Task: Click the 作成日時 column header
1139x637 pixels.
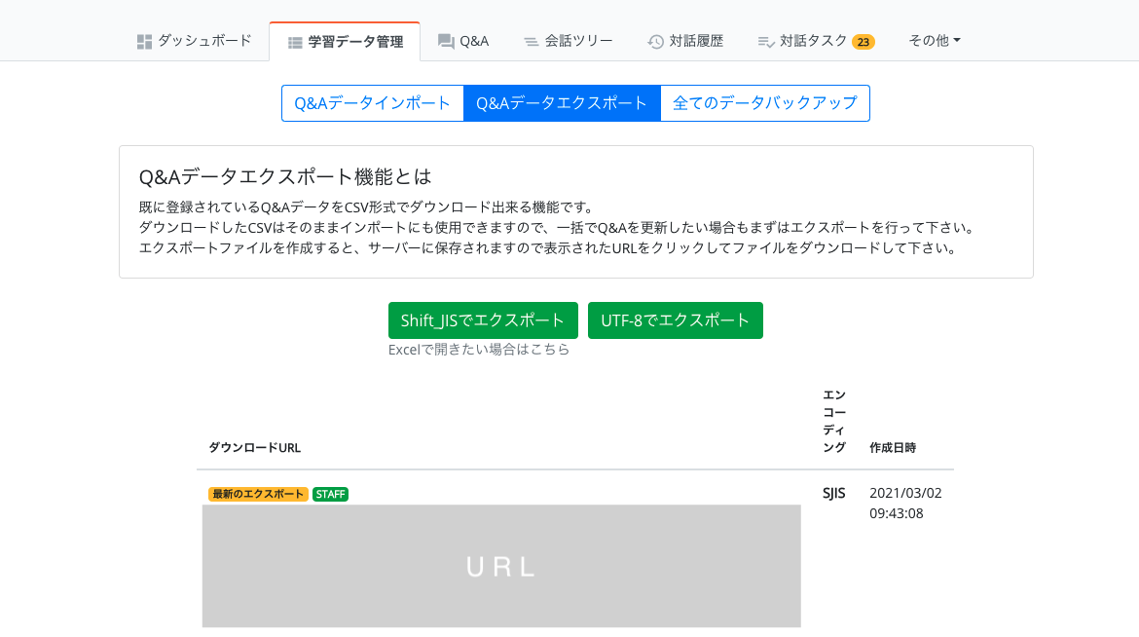Action: pyautogui.click(x=892, y=448)
